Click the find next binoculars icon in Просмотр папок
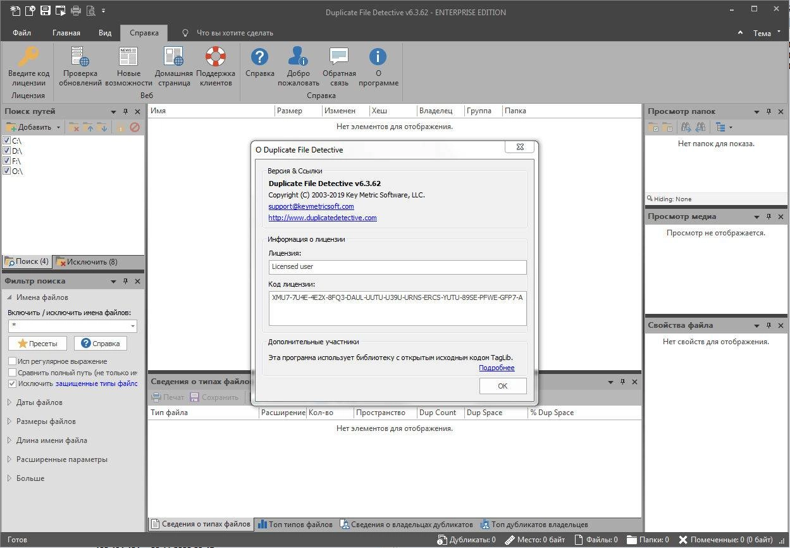Screen dimensions: 790x548 point(686,127)
